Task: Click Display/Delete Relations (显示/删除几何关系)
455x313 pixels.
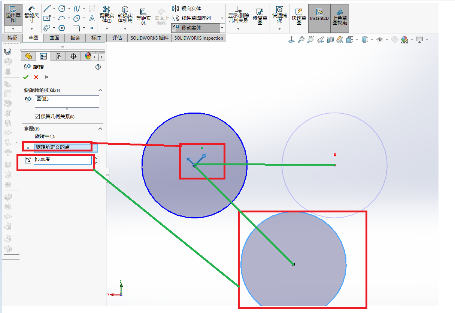Action: point(238,15)
